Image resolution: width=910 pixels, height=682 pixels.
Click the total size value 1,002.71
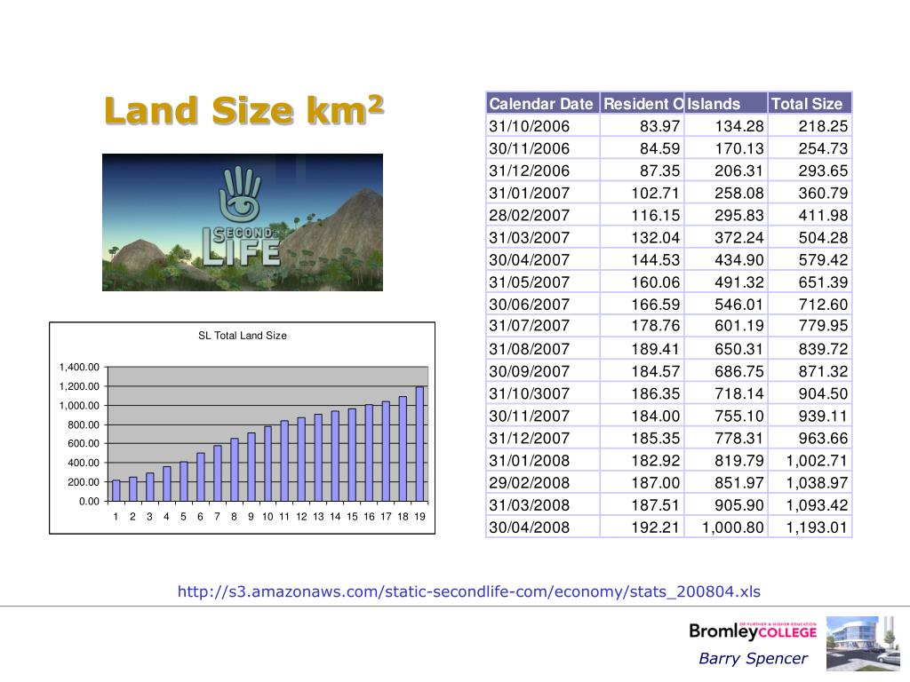pos(818,461)
